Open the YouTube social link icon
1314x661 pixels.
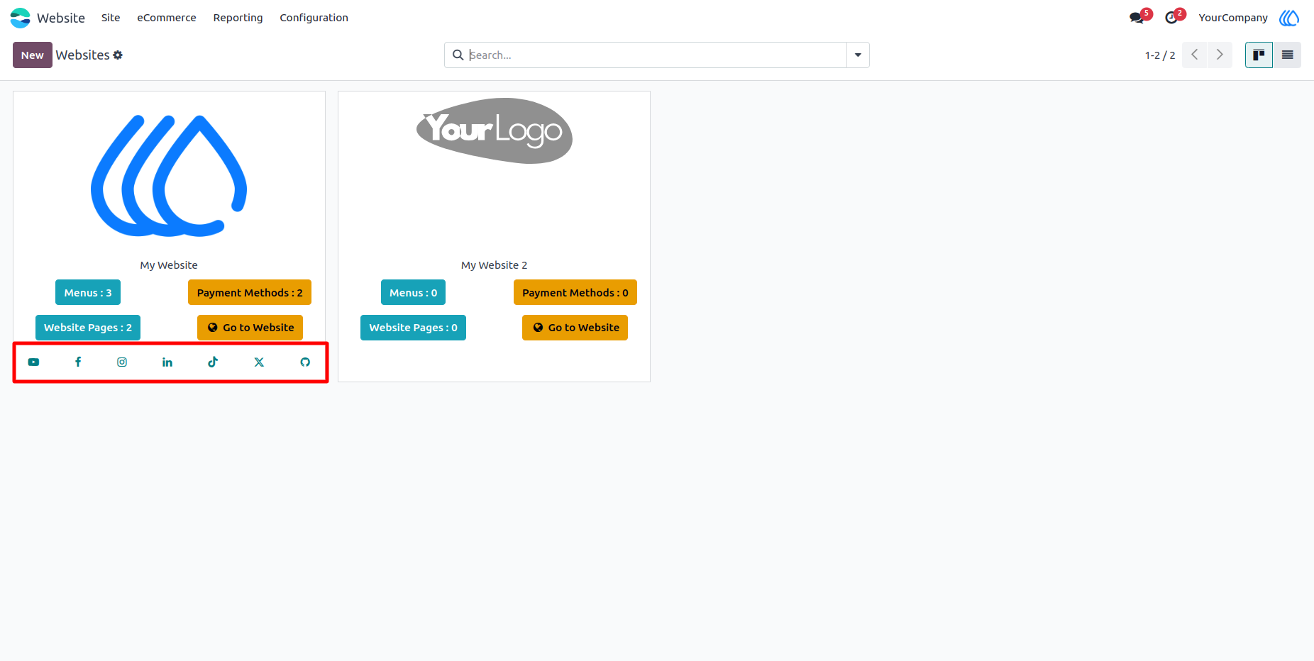coord(33,362)
